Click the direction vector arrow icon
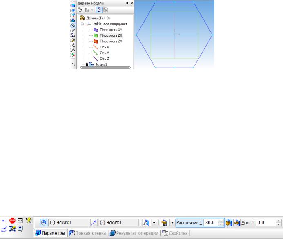 pos(94,223)
